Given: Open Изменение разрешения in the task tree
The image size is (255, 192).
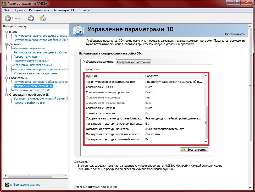Looking at the screenshot, I should [29, 48].
